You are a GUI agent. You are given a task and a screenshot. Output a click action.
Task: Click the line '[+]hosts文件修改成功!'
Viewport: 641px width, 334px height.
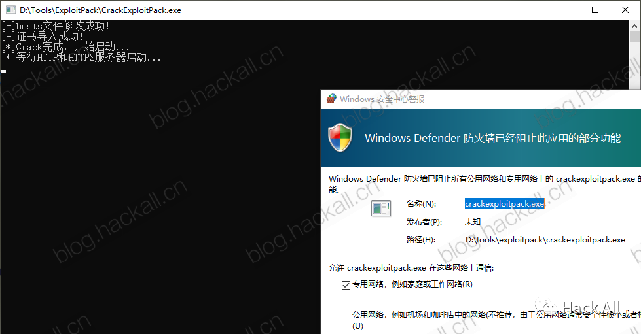(56, 26)
